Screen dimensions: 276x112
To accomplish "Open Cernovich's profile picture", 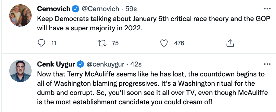I will coord(20,15).
